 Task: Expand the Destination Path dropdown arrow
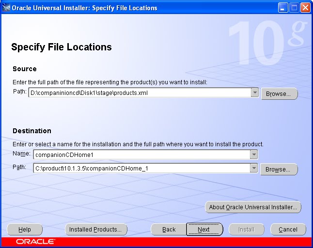[x=254, y=168]
